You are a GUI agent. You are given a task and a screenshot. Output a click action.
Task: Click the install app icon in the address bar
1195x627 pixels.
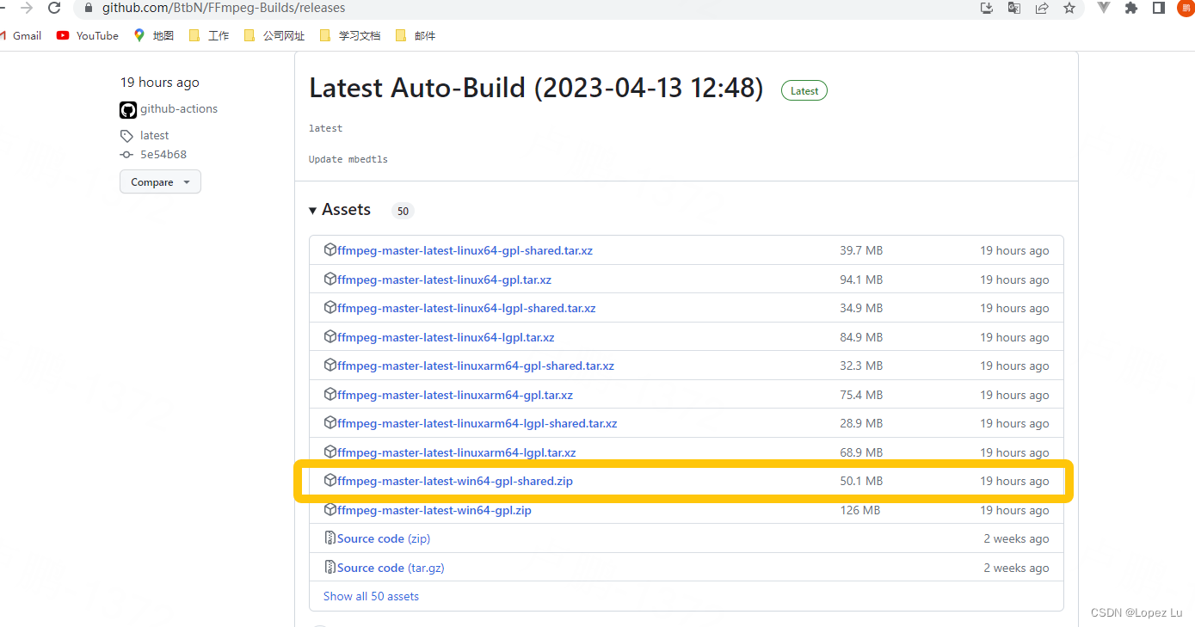pyautogui.click(x=987, y=8)
